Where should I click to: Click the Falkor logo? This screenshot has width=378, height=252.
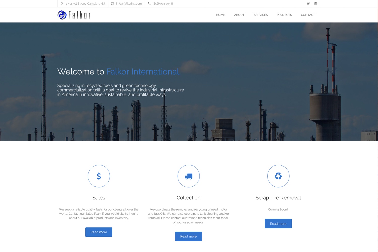(74, 15)
